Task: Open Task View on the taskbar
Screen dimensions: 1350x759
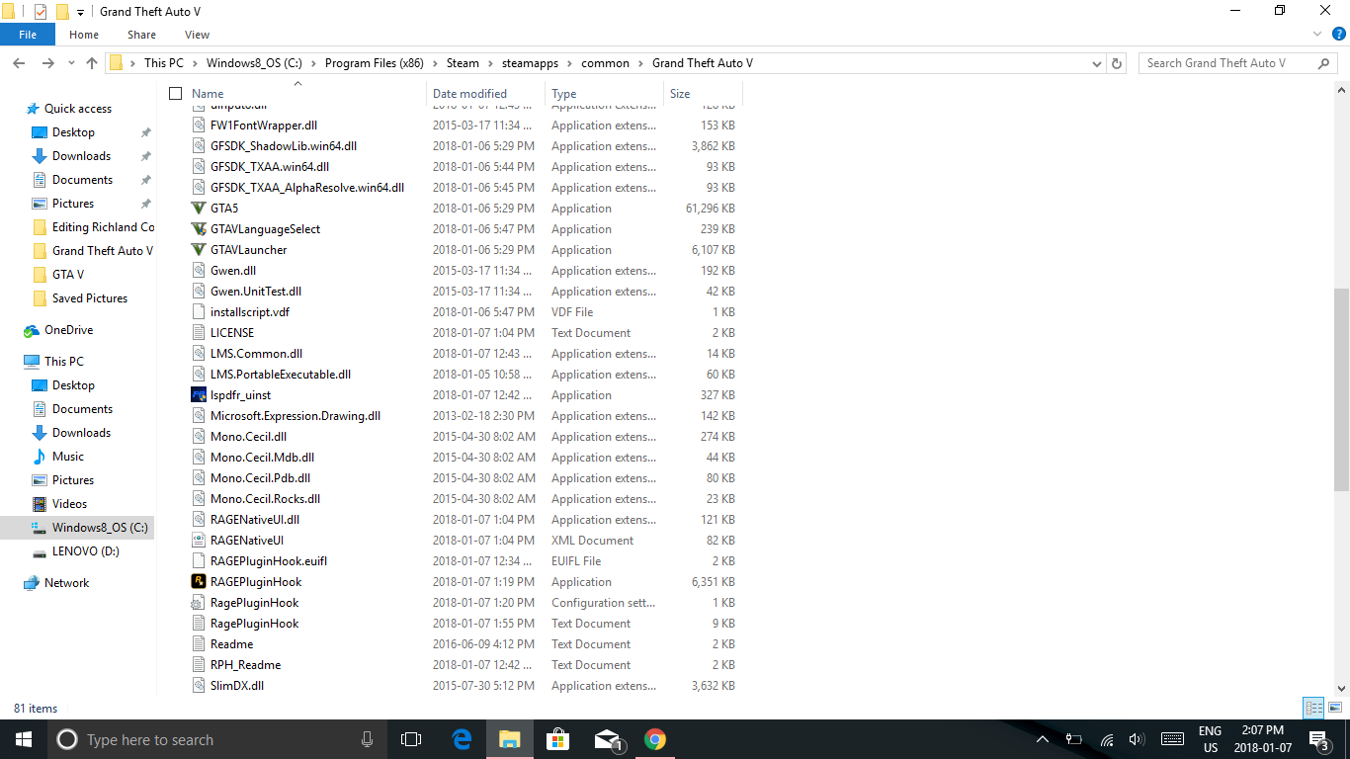Action: click(411, 739)
